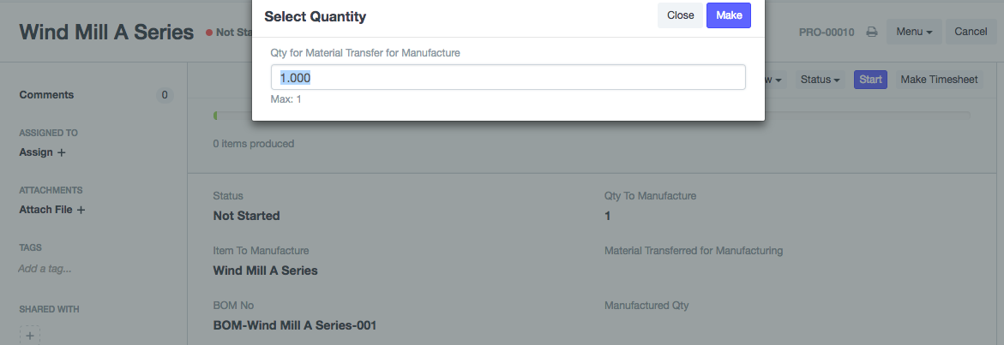Click the Add a tag field
The image size is (1004, 345).
click(45, 269)
